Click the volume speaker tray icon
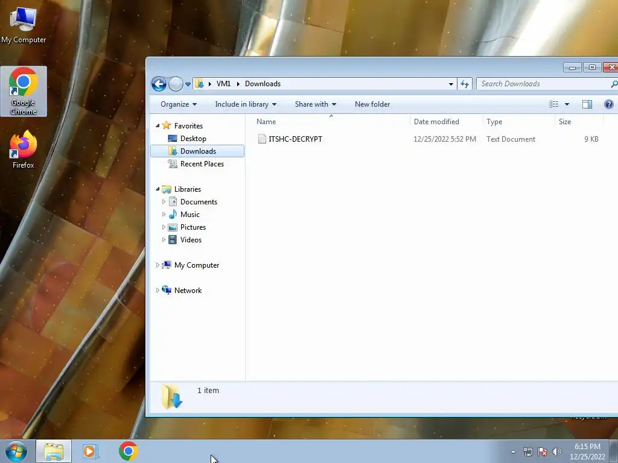 pyautogui.click(x=557, y=452)
